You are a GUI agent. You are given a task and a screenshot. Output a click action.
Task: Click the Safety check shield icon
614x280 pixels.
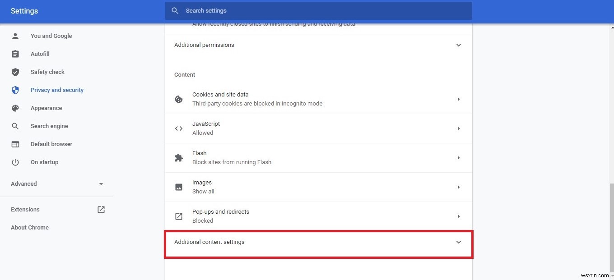click(x=15, y=72)
